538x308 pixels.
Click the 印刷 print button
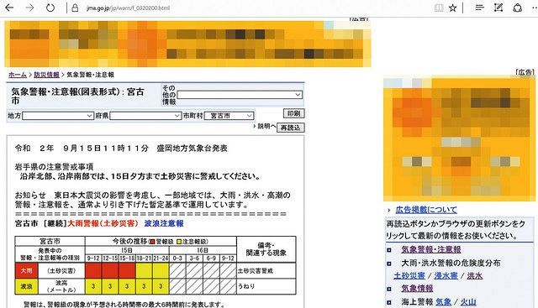coord(293,113)
